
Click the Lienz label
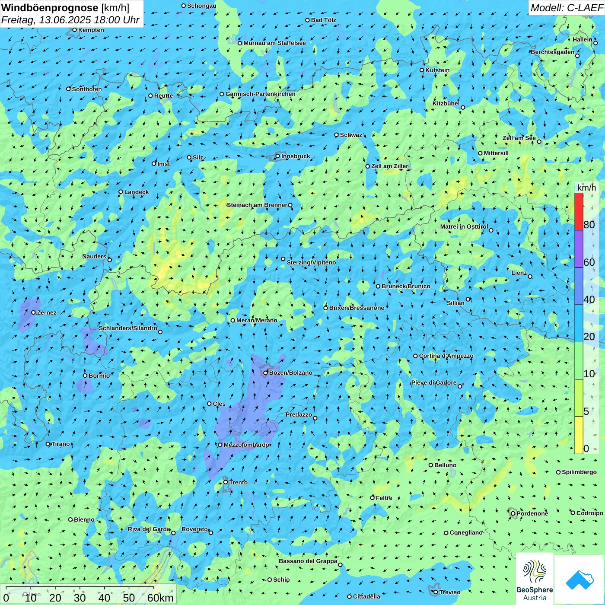pyautogui.click(x=519, y=273)
